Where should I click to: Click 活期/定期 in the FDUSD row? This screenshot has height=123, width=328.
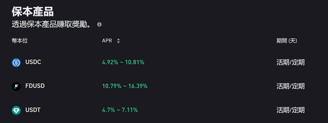[291, 86]
